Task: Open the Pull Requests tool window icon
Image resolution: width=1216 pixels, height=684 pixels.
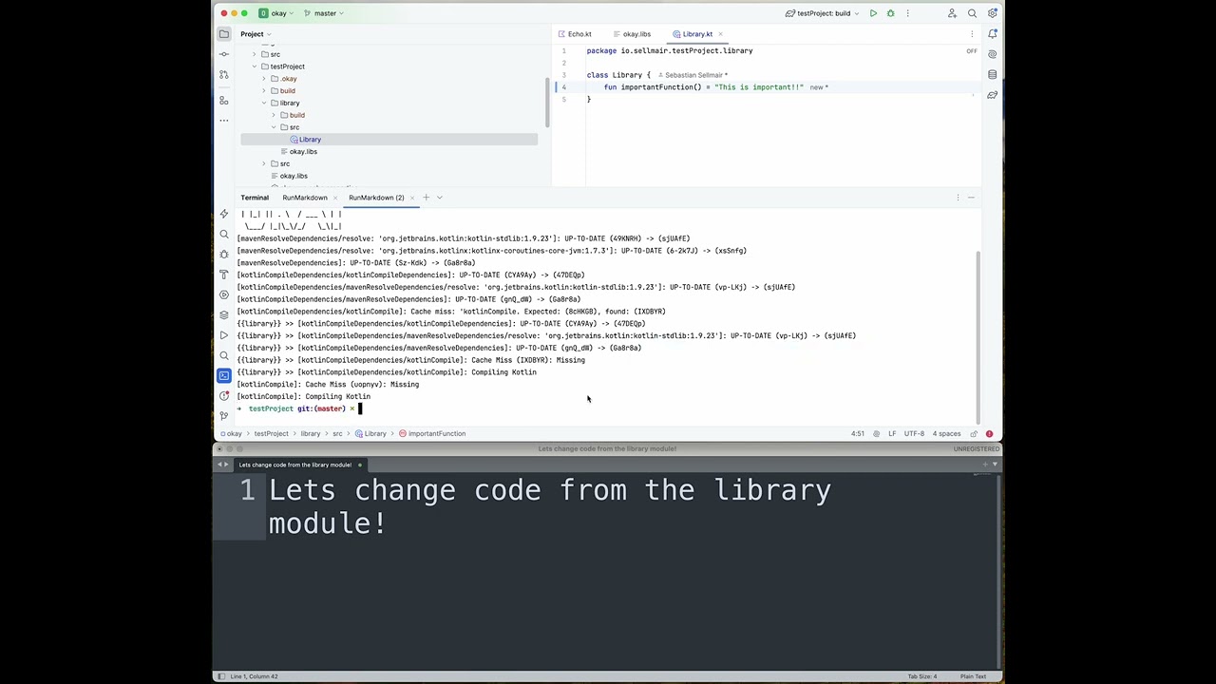Action: (224, 74)
